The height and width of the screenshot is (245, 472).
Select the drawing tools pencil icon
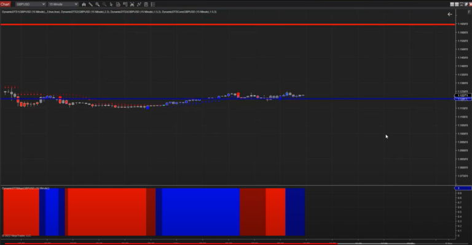[90, 4]
